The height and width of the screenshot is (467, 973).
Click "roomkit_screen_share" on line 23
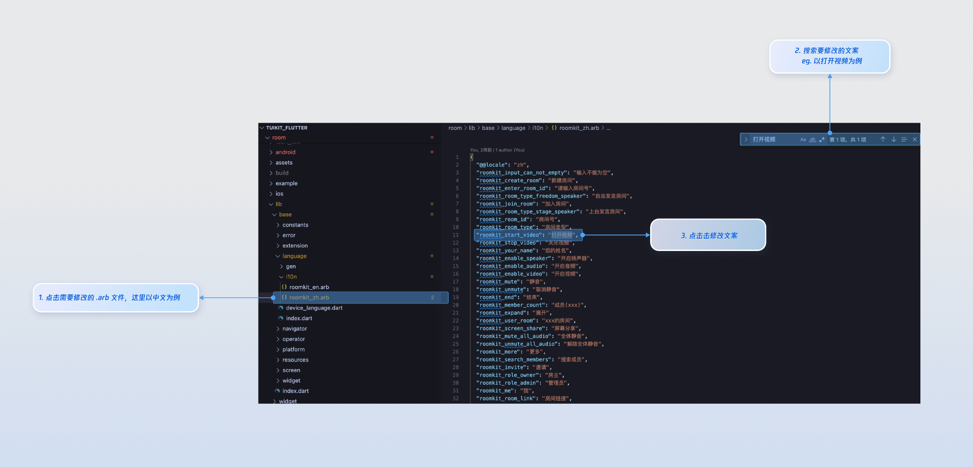coord(511,329)
